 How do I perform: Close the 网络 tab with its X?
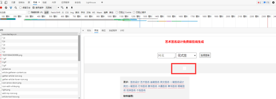pyautogui.click(x=39, y=3)
